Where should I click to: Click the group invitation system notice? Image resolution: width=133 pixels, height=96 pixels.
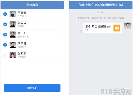click(101, 18)
